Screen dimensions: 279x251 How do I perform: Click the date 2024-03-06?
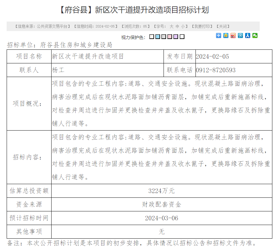(162, 218)
